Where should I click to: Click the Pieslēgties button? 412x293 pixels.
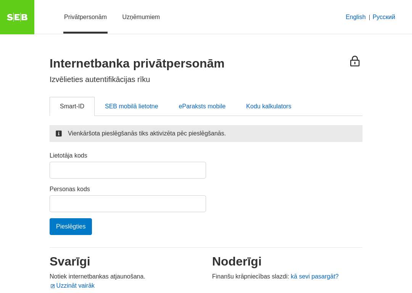pos(71,227)
